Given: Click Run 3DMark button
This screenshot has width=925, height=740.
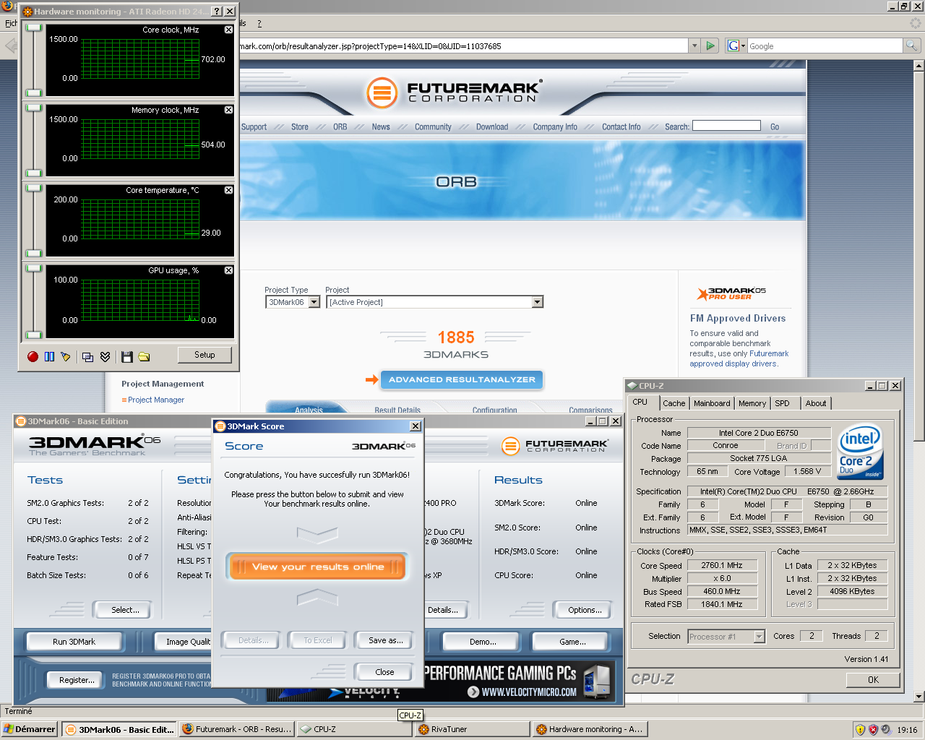Looking at the screenshot, I should (74, 642).
